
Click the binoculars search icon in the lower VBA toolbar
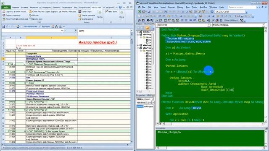(x=148, y=20)
